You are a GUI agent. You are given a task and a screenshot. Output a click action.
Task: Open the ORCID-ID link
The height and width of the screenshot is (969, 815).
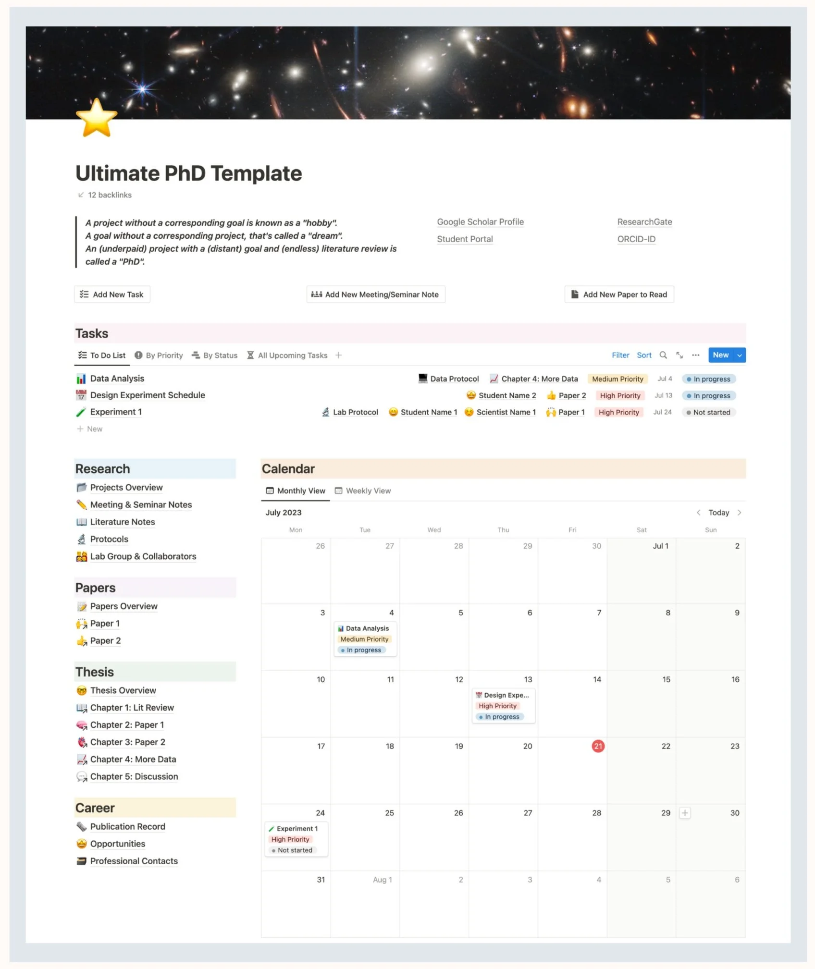point(636,239)
